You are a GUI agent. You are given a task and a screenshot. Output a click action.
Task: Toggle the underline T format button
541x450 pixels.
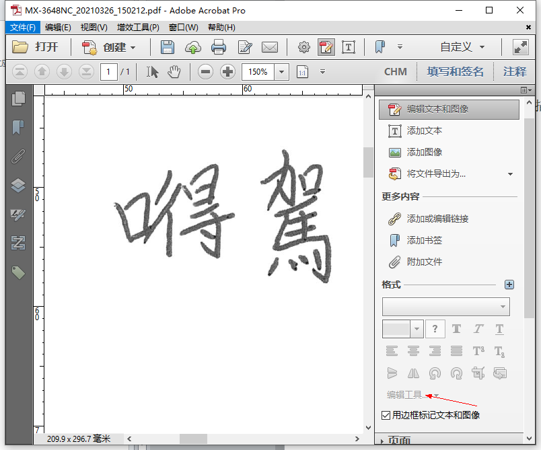click(x=499, y=330)
